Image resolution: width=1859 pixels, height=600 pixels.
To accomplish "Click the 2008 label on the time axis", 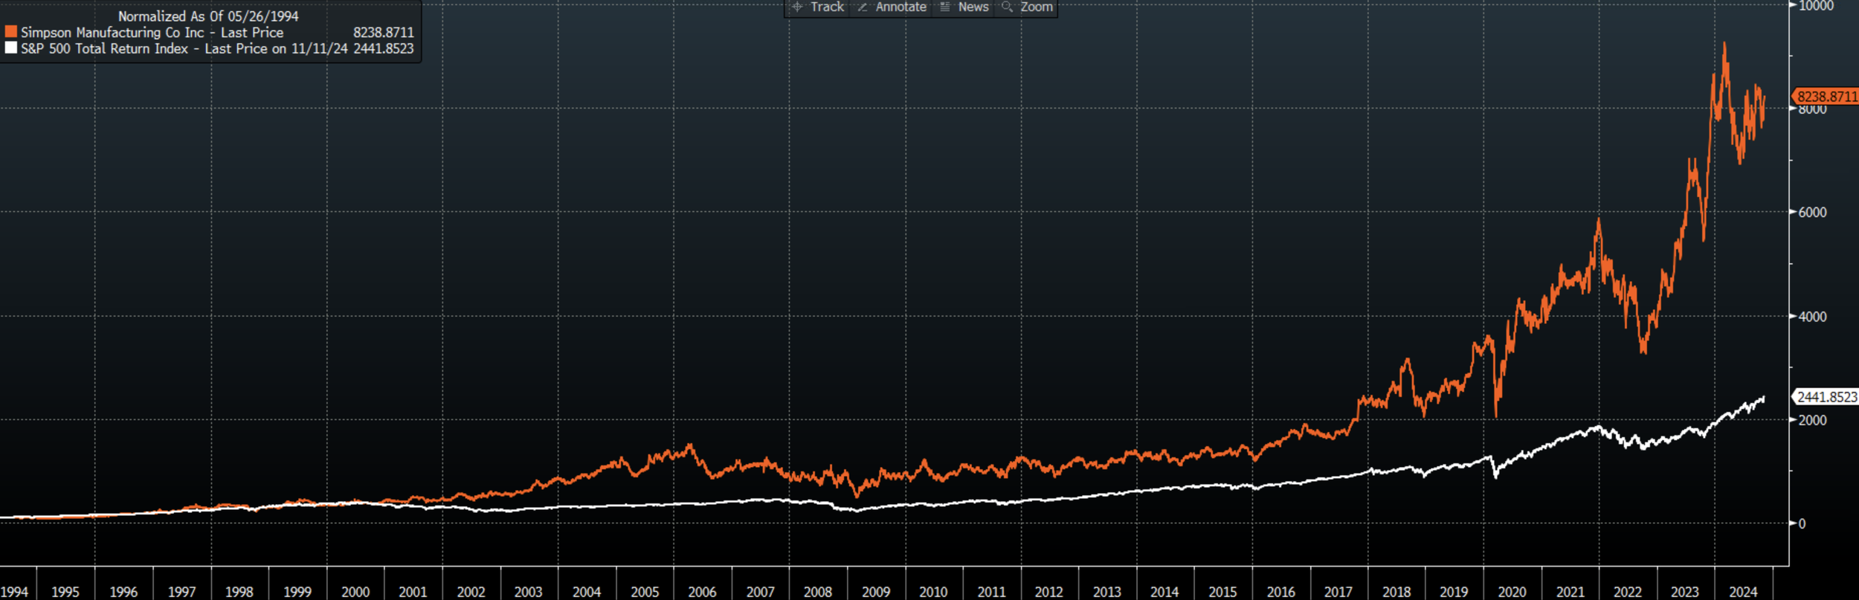I will click(x=818, y=592).
